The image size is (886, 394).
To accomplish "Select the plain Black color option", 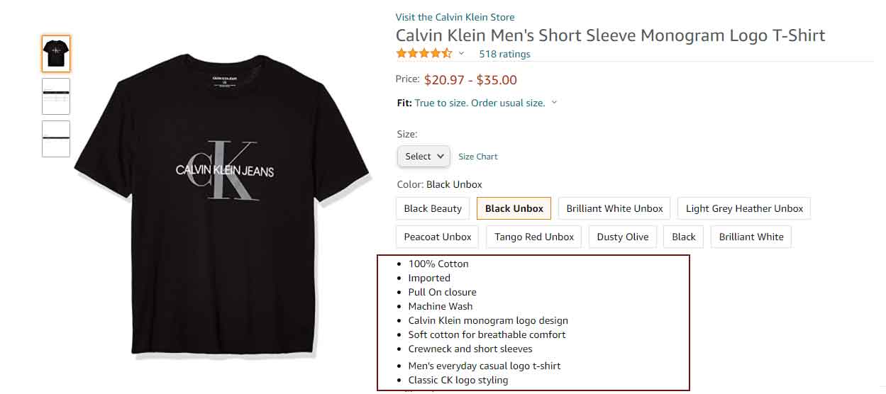I will (684, 237).
